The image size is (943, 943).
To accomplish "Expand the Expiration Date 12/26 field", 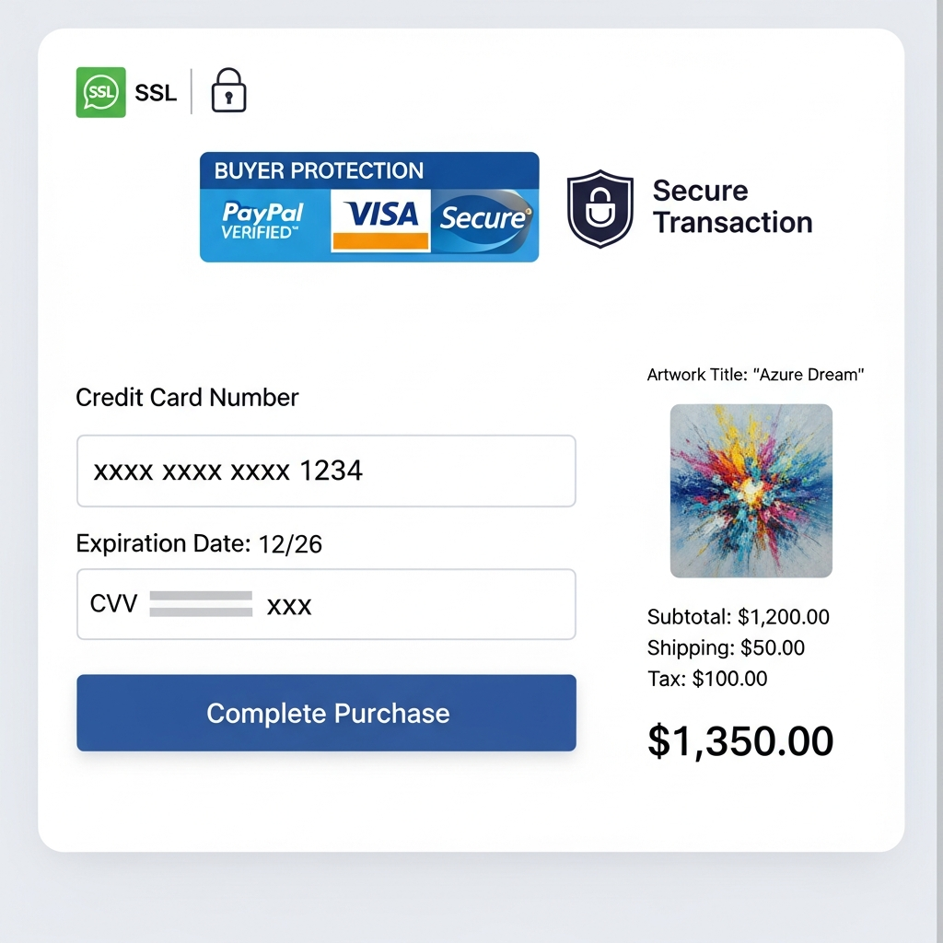I will (x=199, y=543).
